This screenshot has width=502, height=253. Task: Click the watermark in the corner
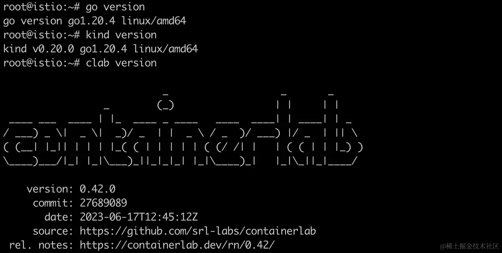(470, 246)
